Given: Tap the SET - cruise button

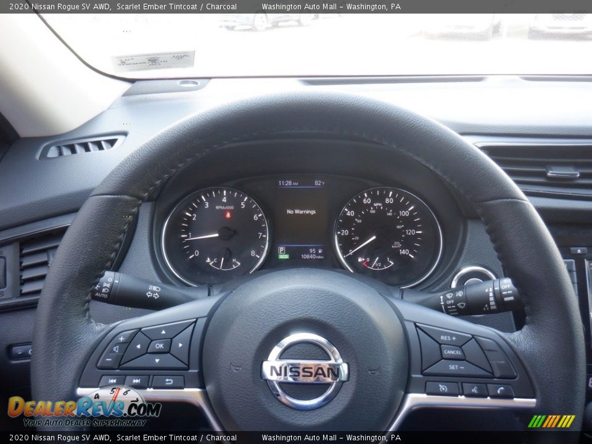Looking at the screenshot, I should point(457,368).
